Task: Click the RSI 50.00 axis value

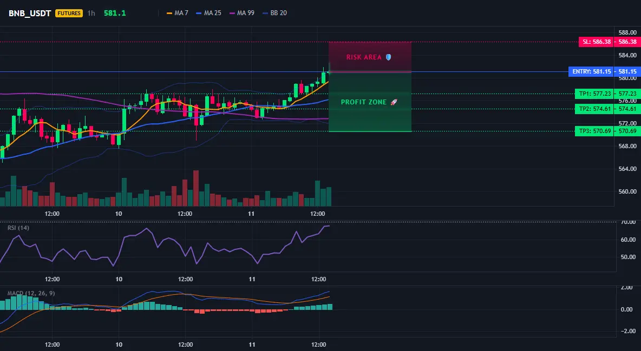Action: [628, 256]
